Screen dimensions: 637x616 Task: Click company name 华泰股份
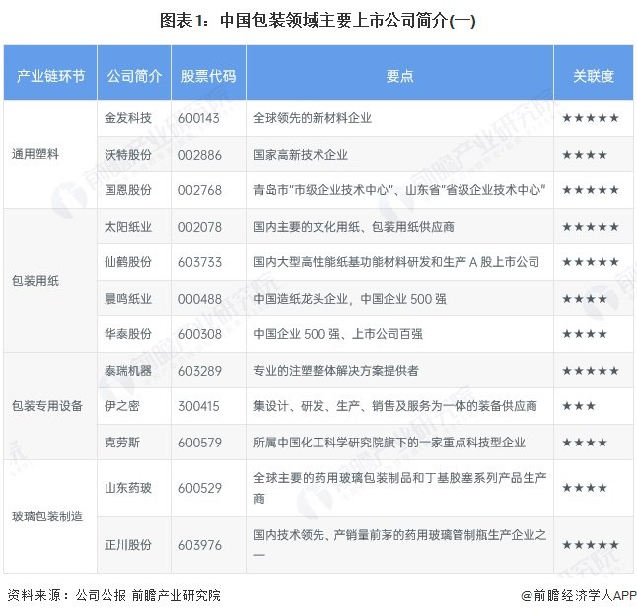pyautogui.click(x=128, y=334)
